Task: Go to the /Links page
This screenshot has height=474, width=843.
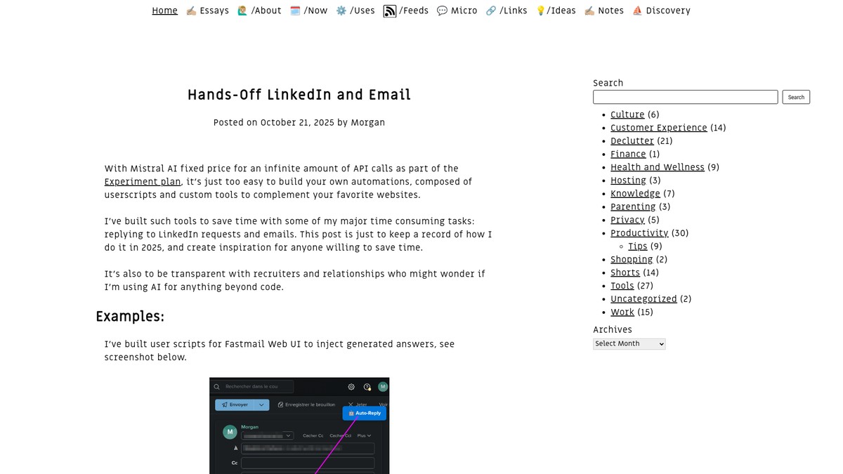Action: point(507,11)
